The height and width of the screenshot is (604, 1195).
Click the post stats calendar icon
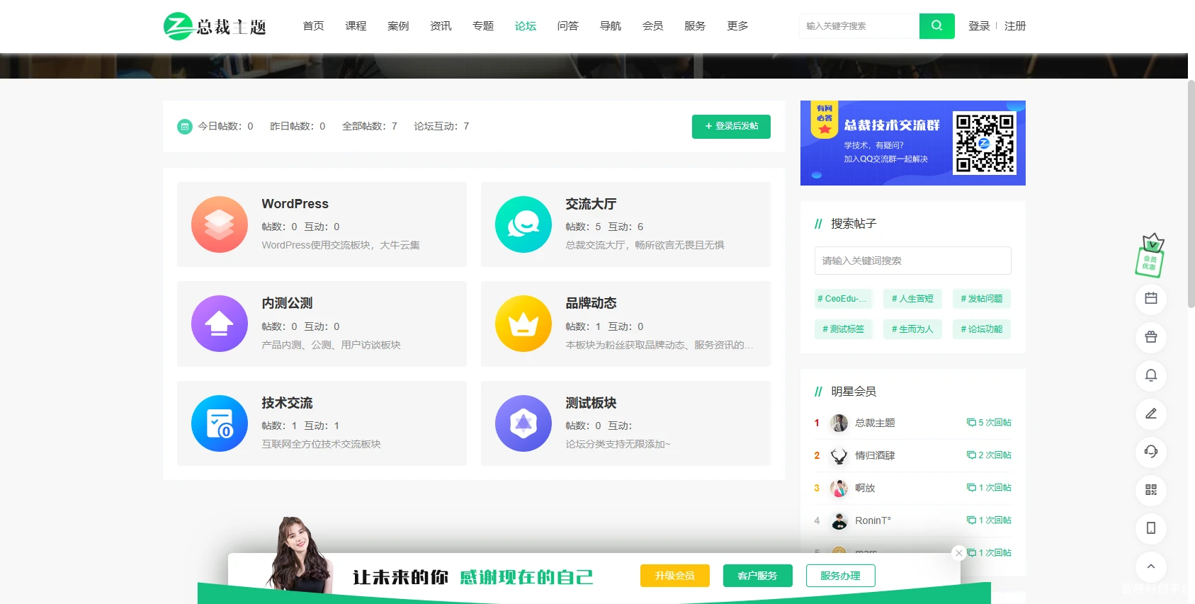pyautogui.click(x=185, y=127)
